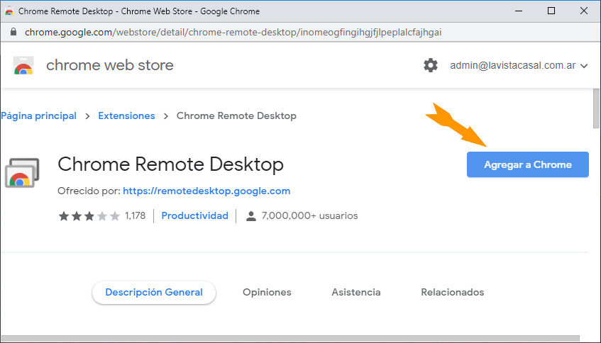Screen dimensions: 601x343
Task: Click the Chrome favicon in title bar
Action: pyautogui.click(x=9, y=11)
